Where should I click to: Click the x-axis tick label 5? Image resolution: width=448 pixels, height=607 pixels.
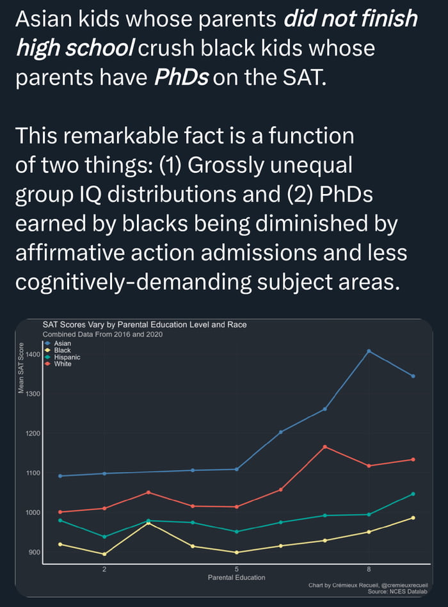pos(236,569)
